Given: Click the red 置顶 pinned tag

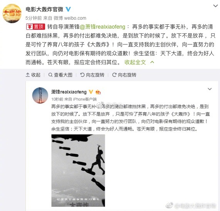Looking at the screenshot, I should [35, 27].
